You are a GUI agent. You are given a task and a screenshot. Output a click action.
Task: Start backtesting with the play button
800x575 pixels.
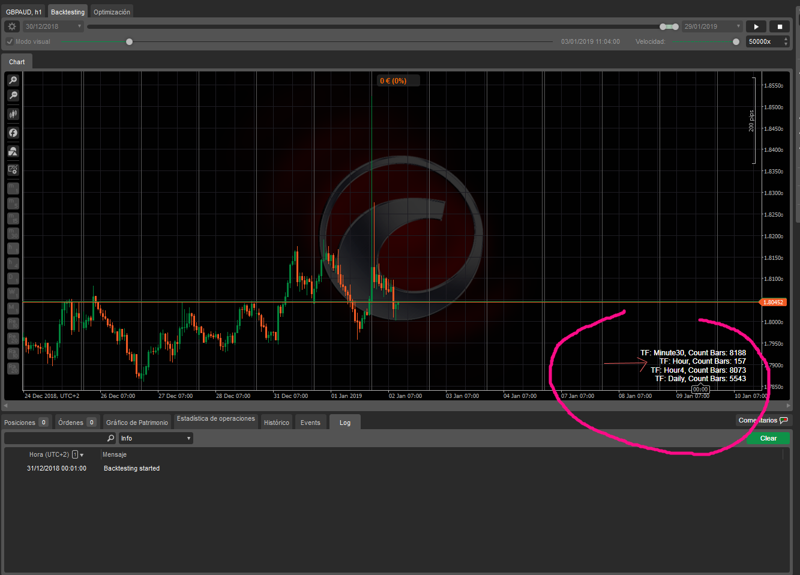756,26
